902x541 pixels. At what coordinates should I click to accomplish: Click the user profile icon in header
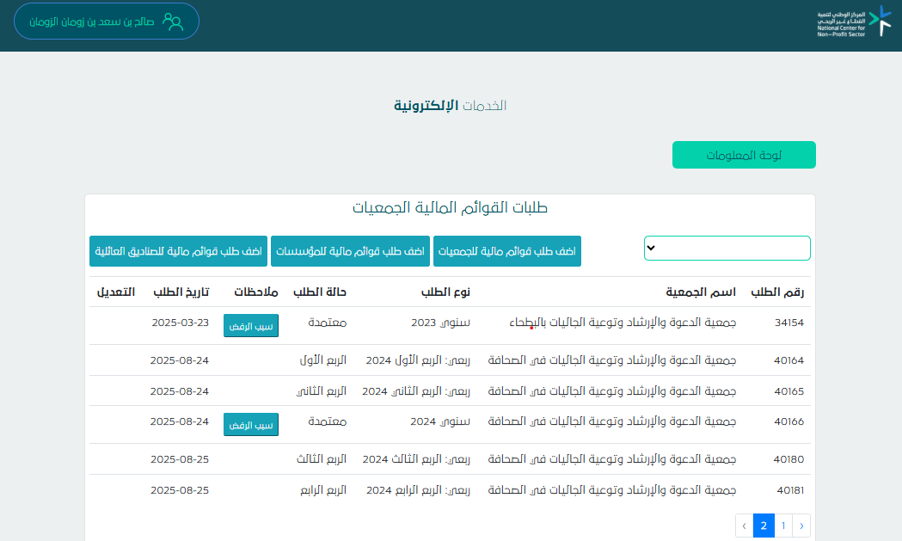(x=174, y=22)
